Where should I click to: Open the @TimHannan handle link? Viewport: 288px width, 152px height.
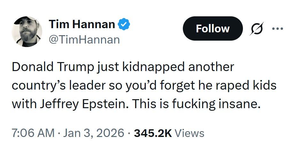84,40
